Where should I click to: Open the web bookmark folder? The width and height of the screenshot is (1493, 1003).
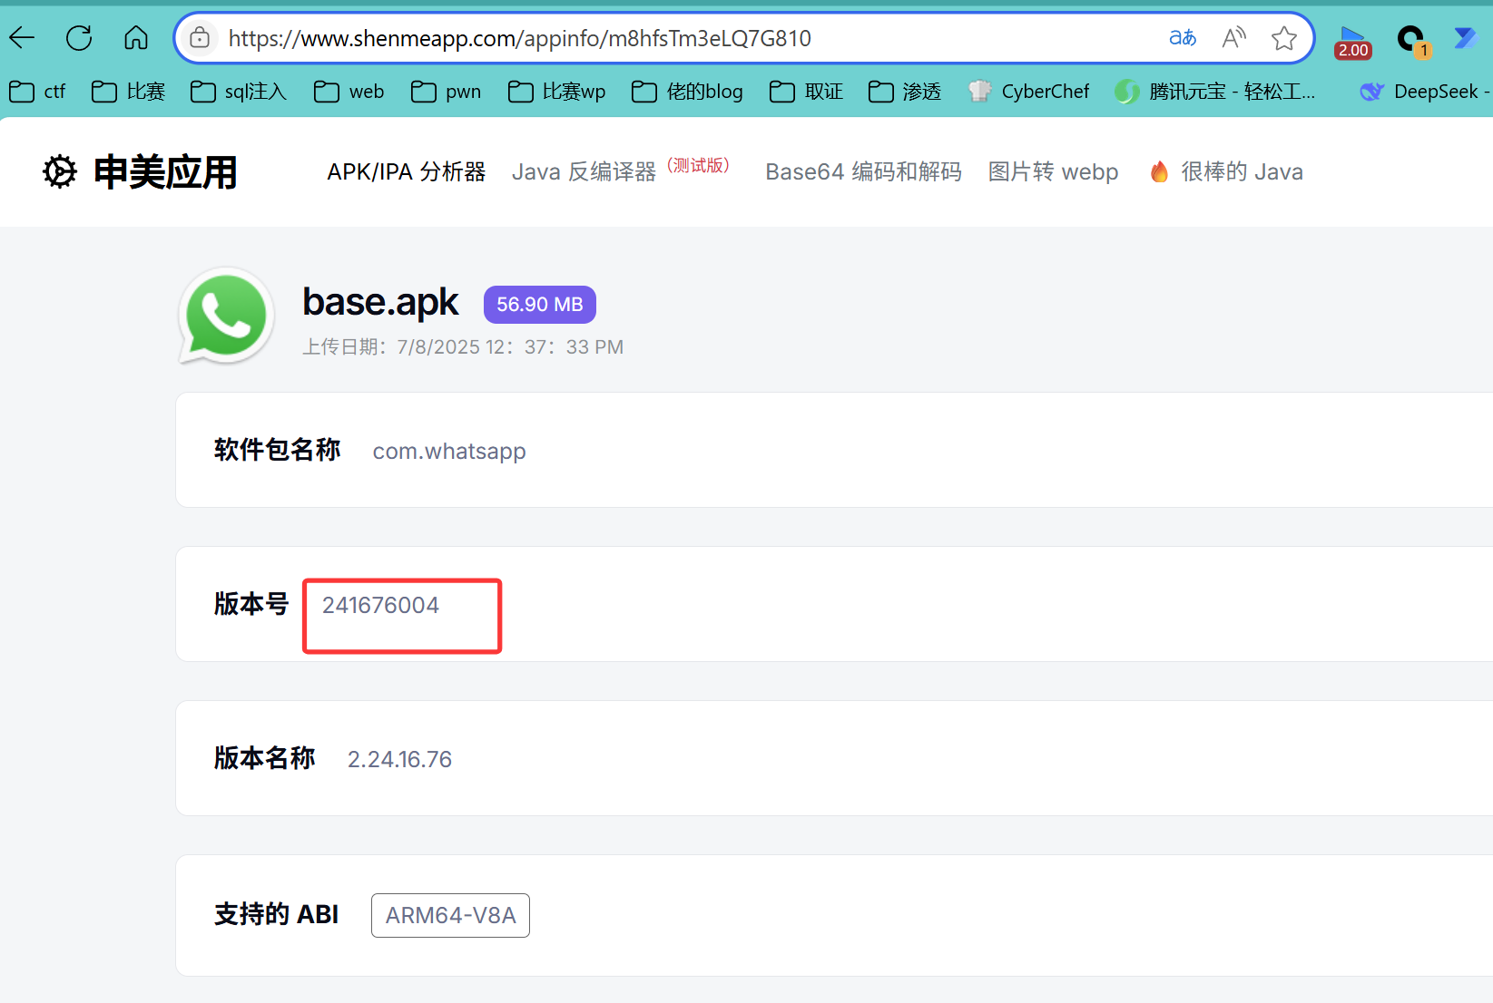pyautogui.click(x=349, y=92)
